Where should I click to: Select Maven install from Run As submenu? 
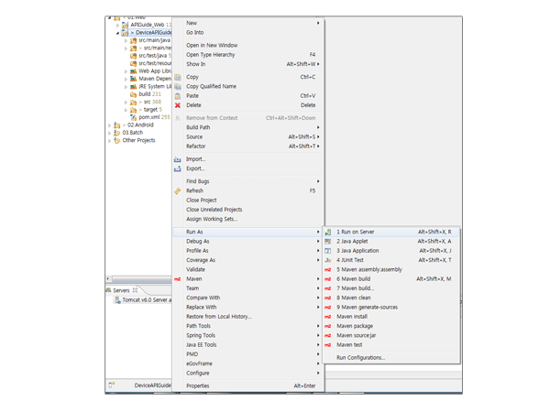pos(352,317)
